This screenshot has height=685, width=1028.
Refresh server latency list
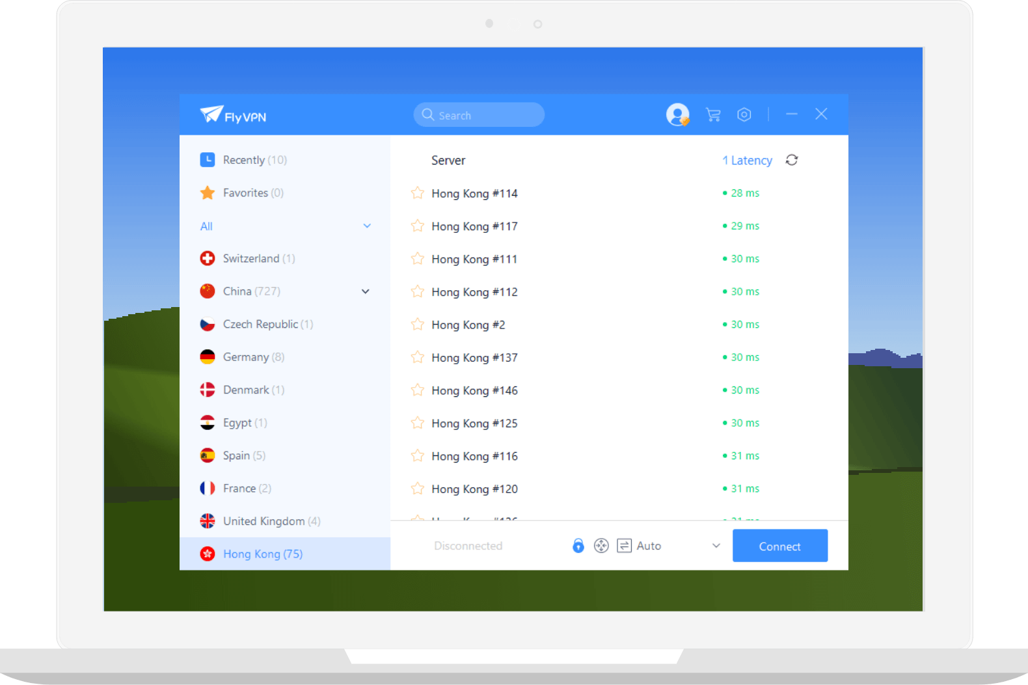(791, 160)
